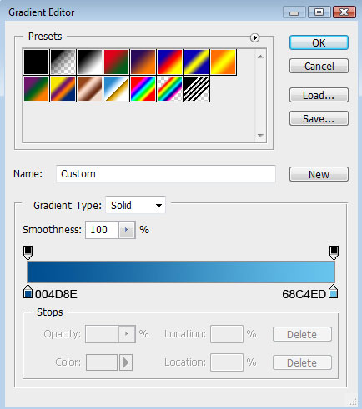Expand the Gradient Type dropdown
362x409 pixels.
136,206
